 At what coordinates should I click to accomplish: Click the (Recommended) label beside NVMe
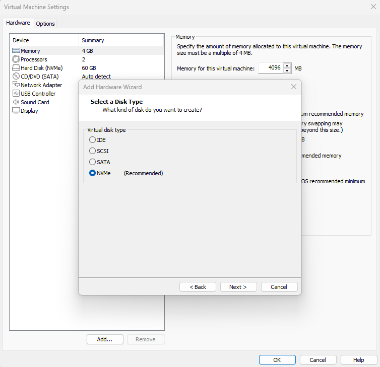pyautogui.click(x=144, y=173)
